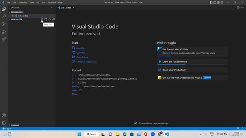Toggle secondary side bar layout icon
The width and height of the screenshot is (246, 138).
point(218,2)
